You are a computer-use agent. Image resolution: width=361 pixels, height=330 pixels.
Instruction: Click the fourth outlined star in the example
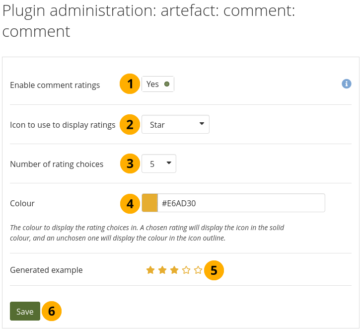(x=186, y=270)
